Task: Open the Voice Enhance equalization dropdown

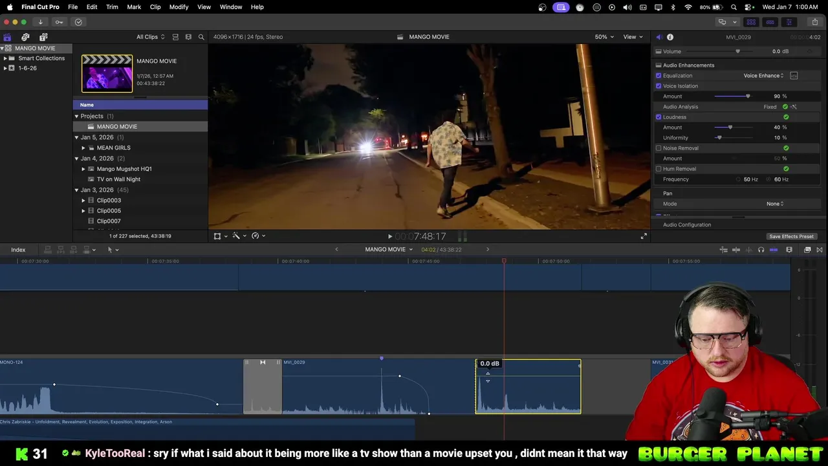Action: 763,76
